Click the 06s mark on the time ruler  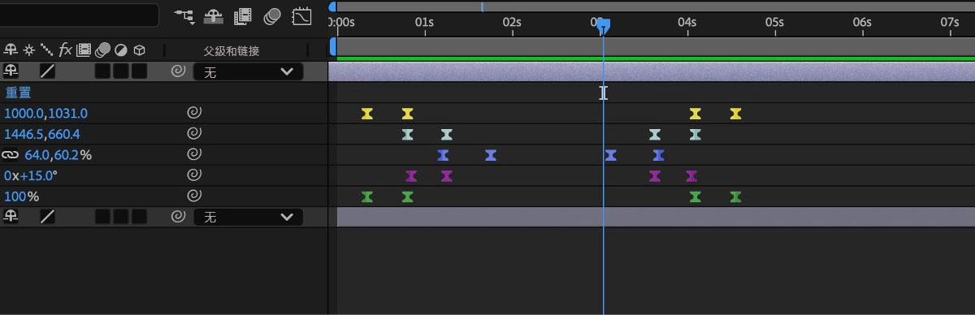(863, 22)
